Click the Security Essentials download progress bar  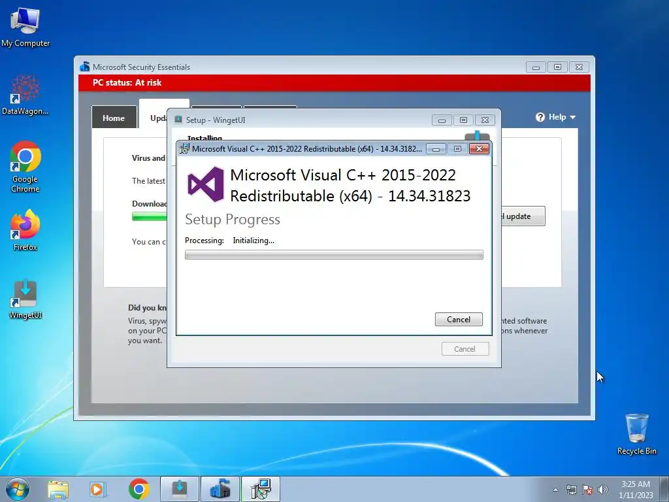pyautogui.click(x=150, y=217)
